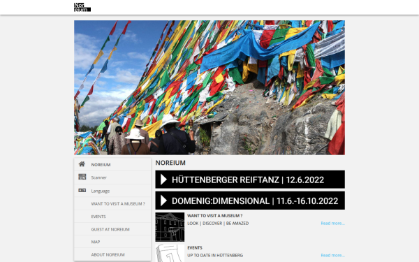The height and width of the screenshot is (262, 419).
Task: Click the Noreium logo in header
Action: 82,7
